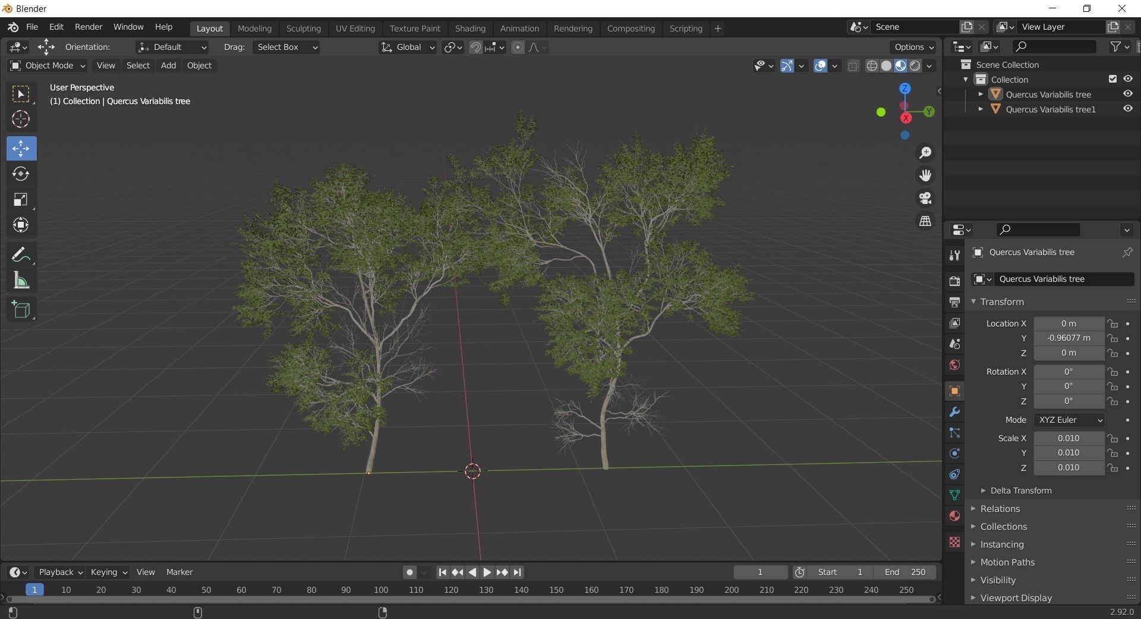Screen dimensions: 1141x619
Task: Lock Location X value
Action: pyautogui.click(x=1112, y=323)
